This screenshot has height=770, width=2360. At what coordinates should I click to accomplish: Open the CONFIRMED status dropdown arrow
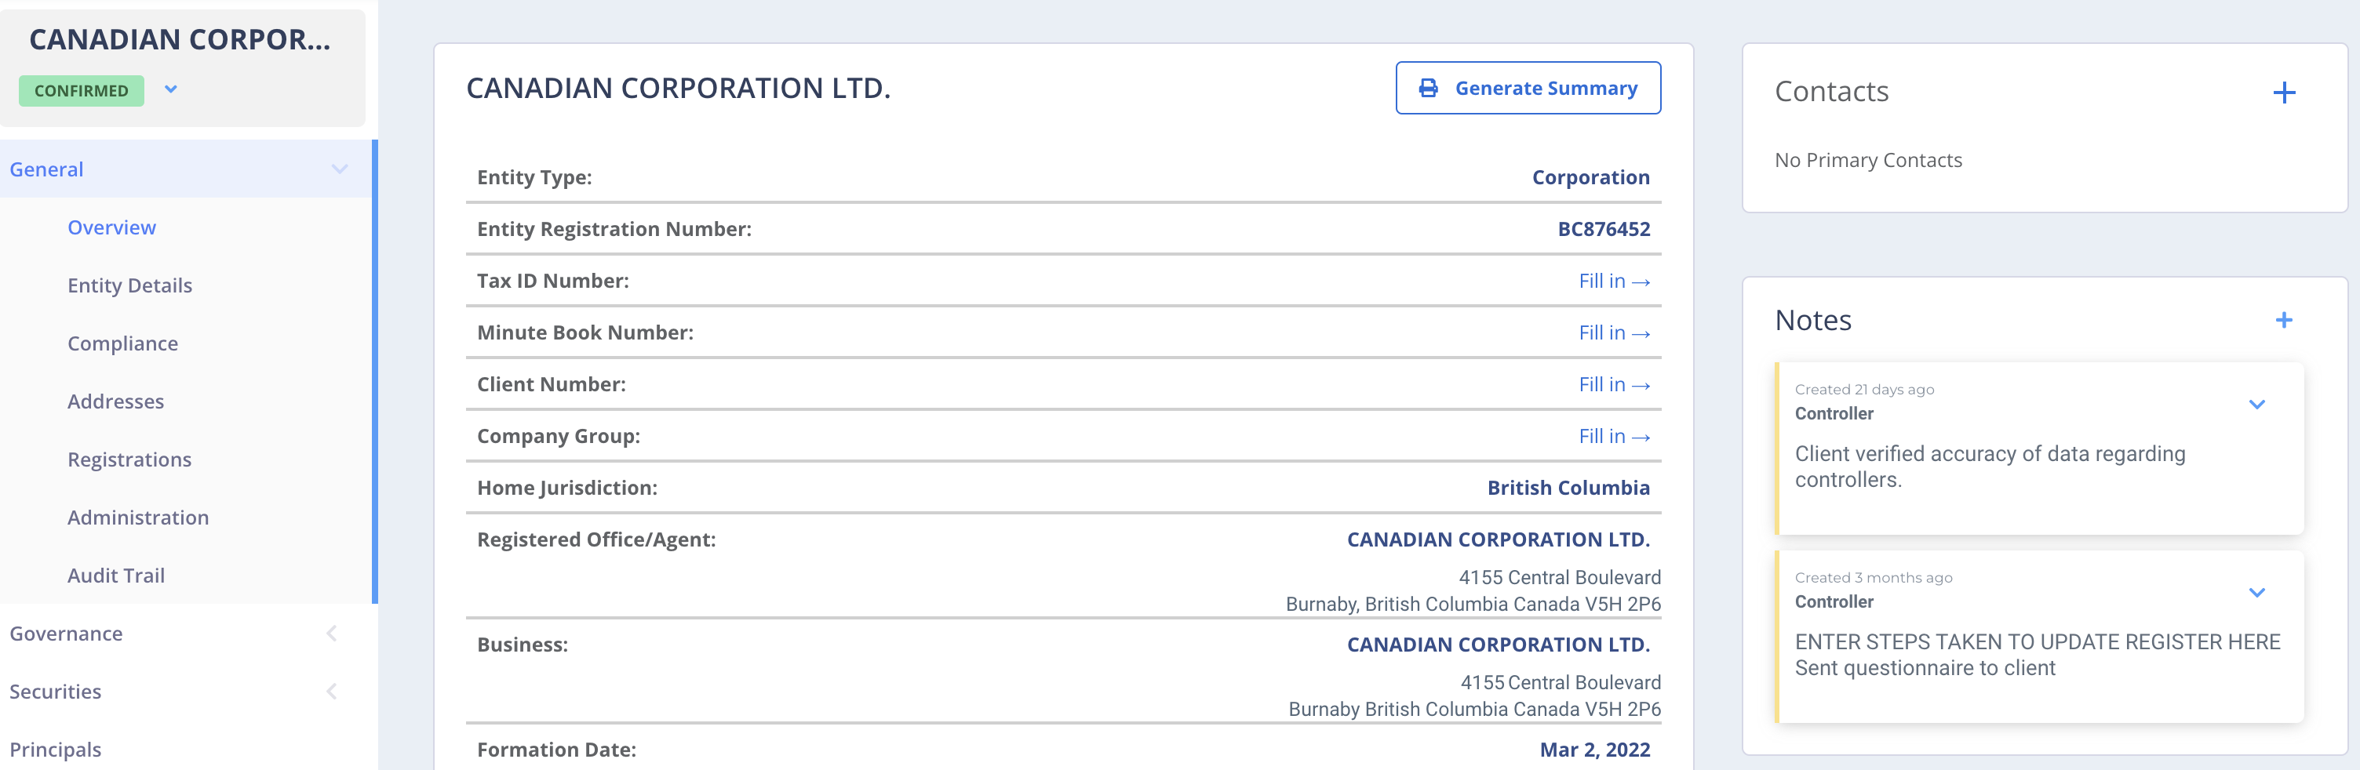pos(170,89)
